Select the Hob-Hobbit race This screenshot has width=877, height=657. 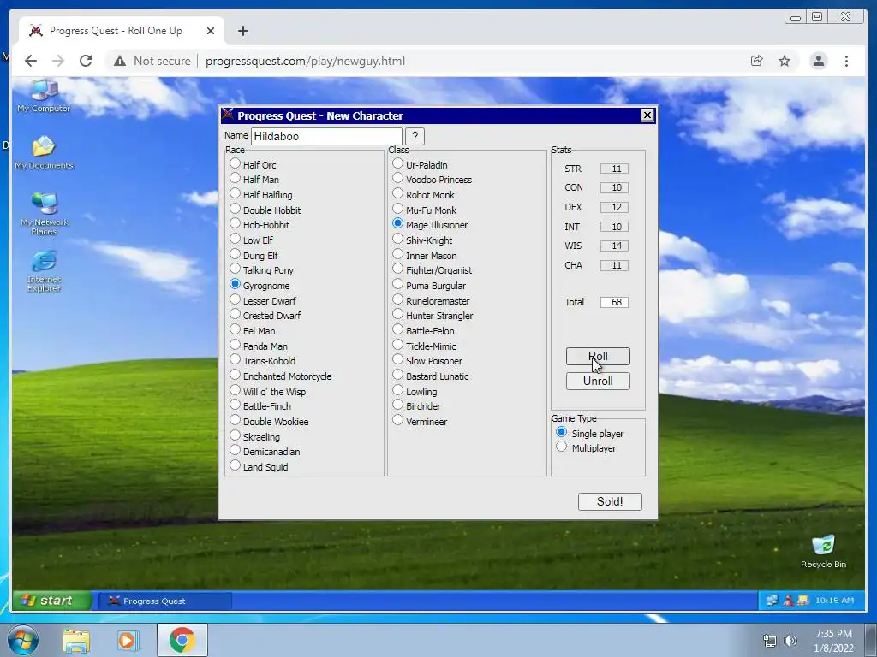235,224
